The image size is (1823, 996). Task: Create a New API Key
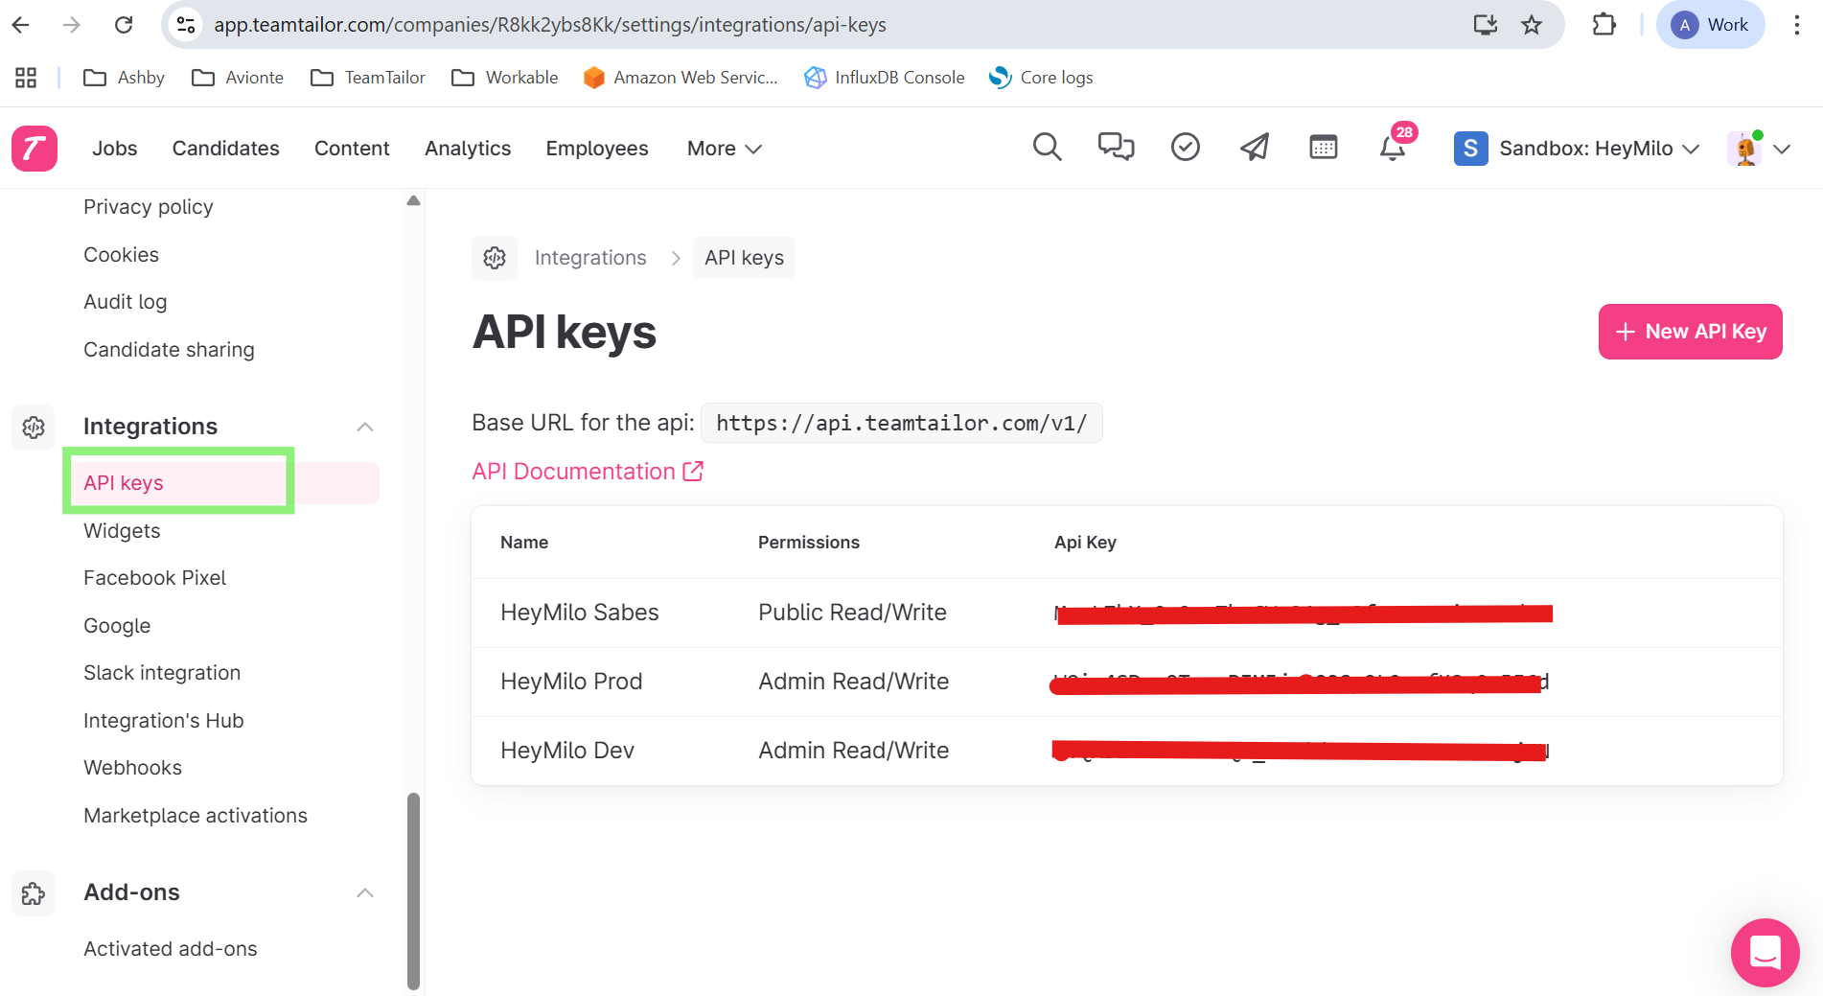1690,332
